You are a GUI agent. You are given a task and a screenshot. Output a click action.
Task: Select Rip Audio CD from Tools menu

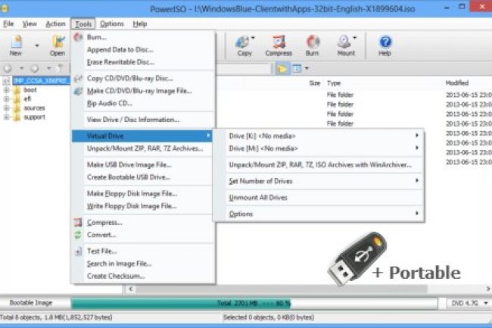pos(110,103)
